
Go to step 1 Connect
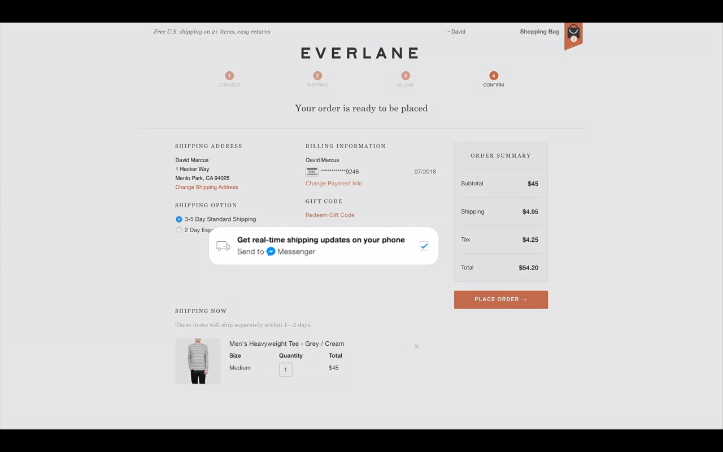tap(229, 79)
